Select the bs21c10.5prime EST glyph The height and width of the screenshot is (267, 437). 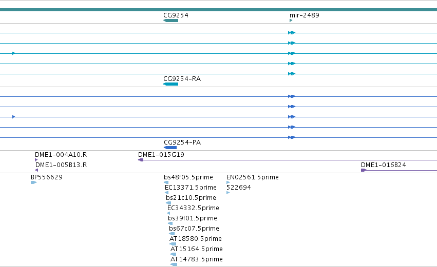pos(168,203)
